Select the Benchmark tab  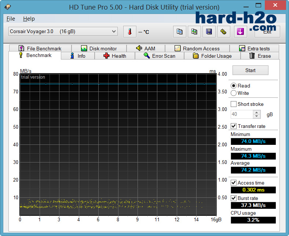click(35, 55)
